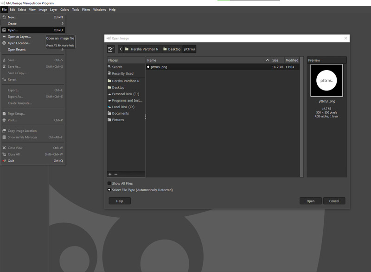
Task: Click the type-a-file-name edit icon
Action: tap(111, 49)
